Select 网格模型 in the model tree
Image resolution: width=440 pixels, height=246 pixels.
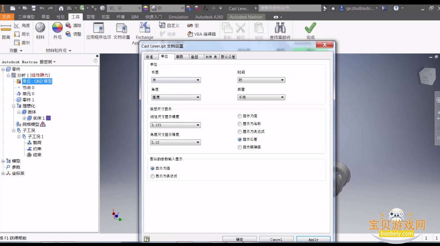tap(31, 124)
